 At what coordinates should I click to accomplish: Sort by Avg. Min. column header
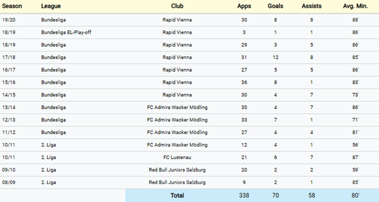355,6
